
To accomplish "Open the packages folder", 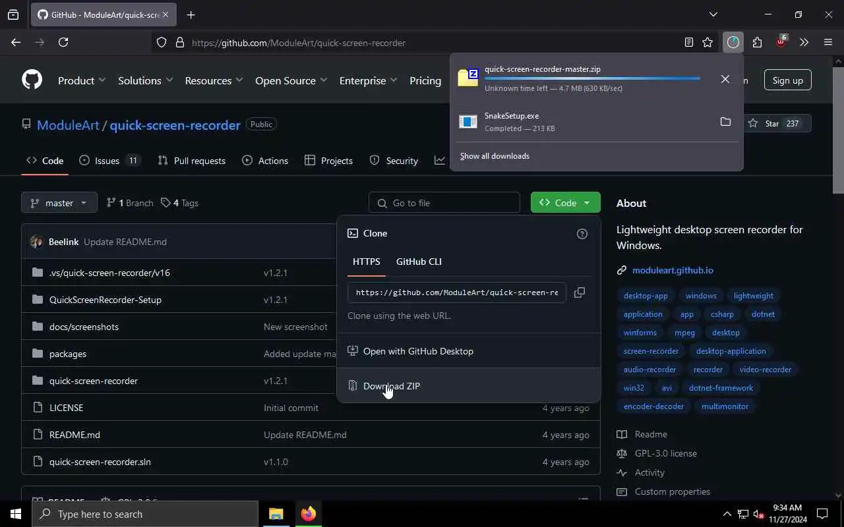I will click(x=68, y=354).
